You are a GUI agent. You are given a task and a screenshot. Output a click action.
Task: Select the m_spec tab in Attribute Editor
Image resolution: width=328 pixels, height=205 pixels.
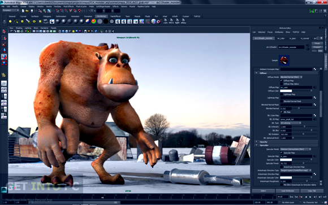(292, 38)
